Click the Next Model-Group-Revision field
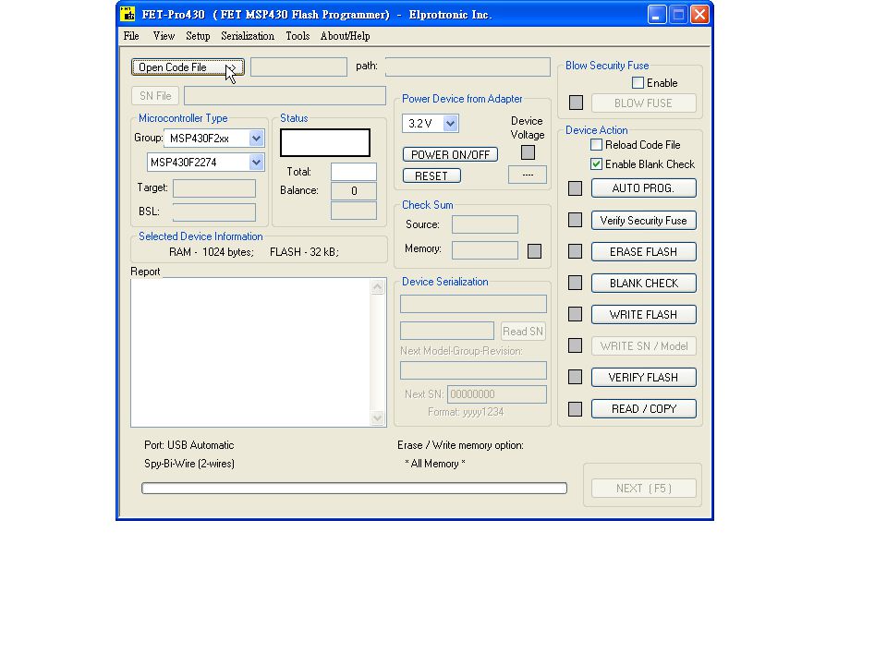887x665 pixels. click(473, 370)
